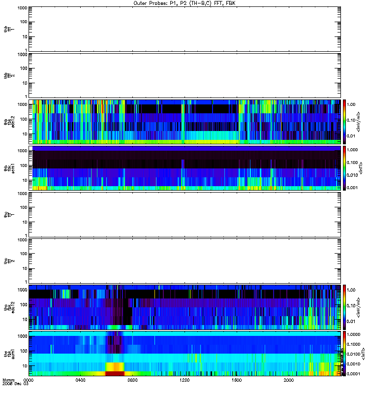Click the thc fbk edc12 spectrogram panel

(184, 307)
